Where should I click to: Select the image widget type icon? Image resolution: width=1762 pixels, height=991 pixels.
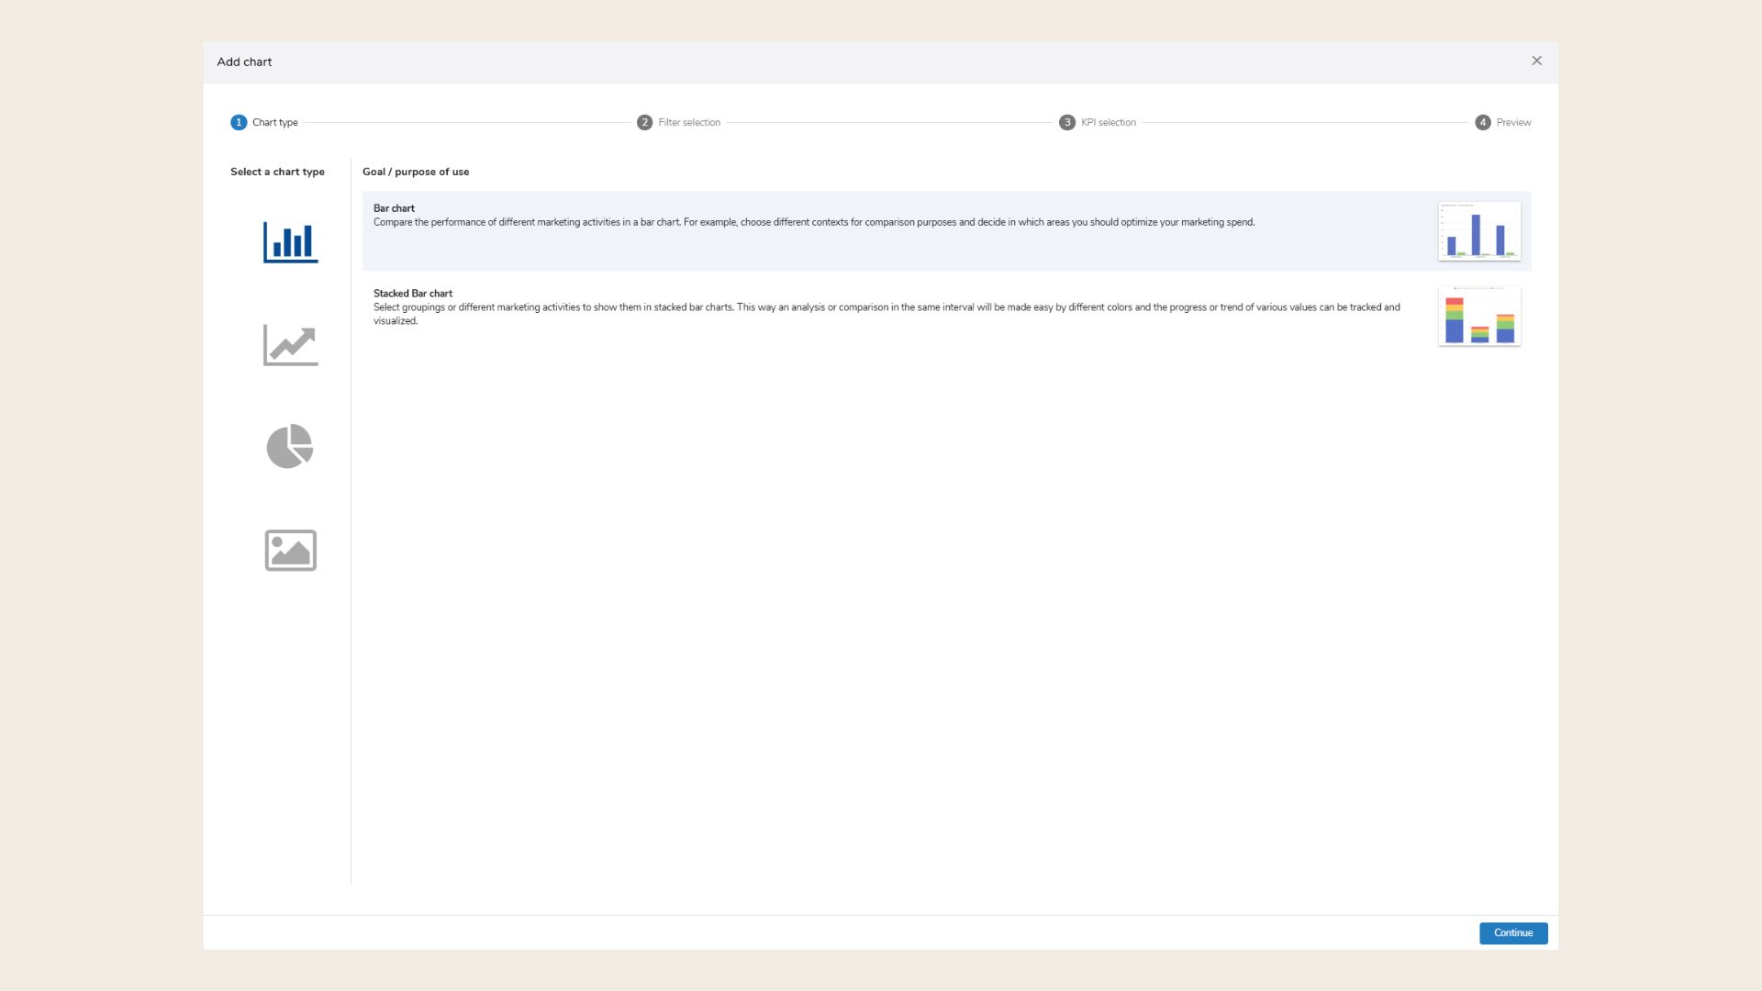click(290, 551)
